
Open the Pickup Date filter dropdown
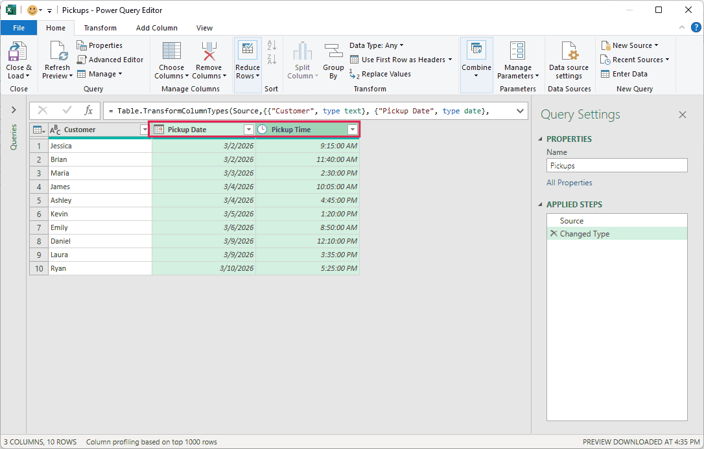[249, 130]
